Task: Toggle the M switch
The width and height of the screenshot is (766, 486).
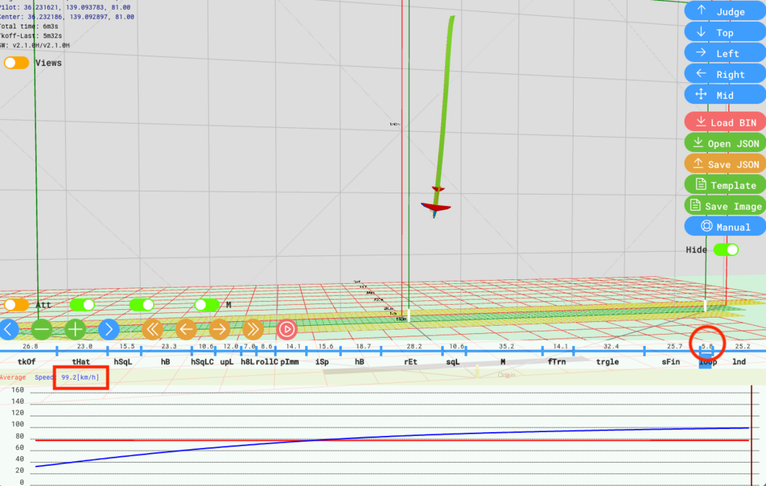Action: click(x=207, y=305)
